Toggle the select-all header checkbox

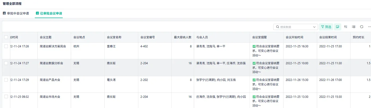6,37
